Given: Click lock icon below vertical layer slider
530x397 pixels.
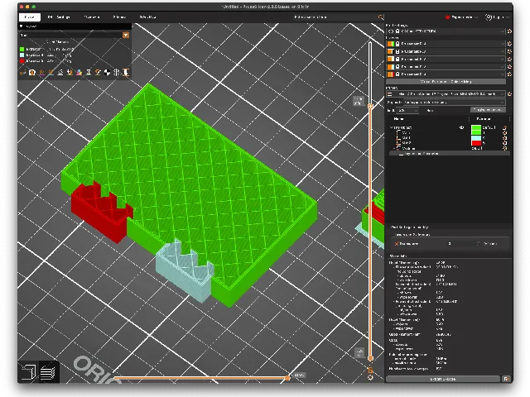Looking at the screenshot, I should coord(370,371).
